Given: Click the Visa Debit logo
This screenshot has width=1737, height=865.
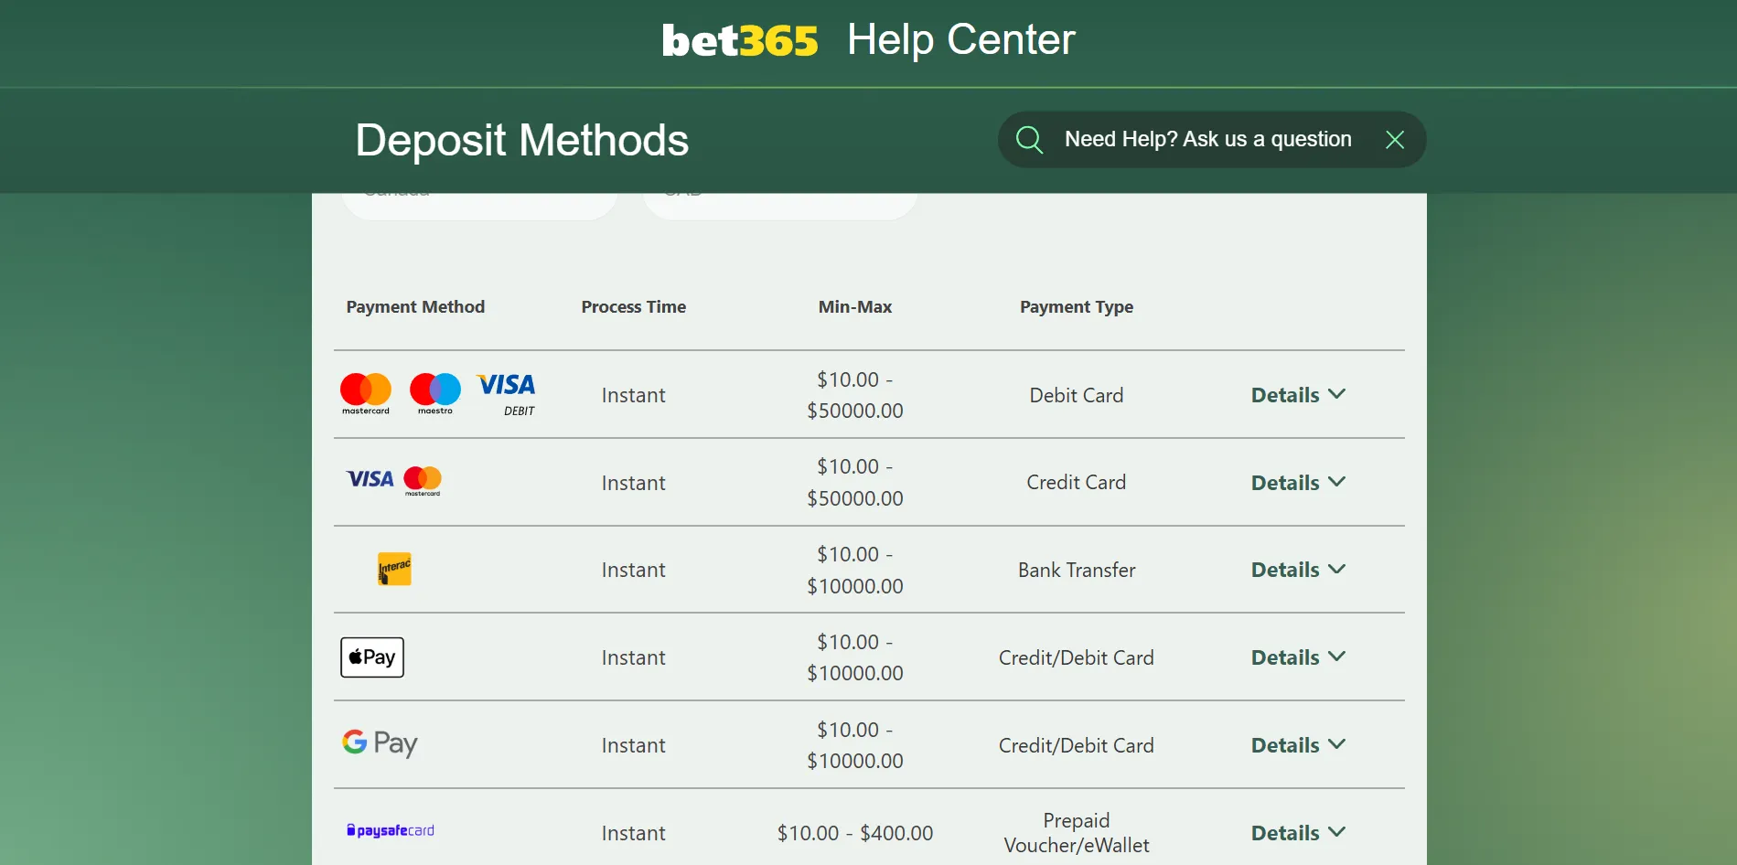Looking at the screenshot, I should [506, 394].
